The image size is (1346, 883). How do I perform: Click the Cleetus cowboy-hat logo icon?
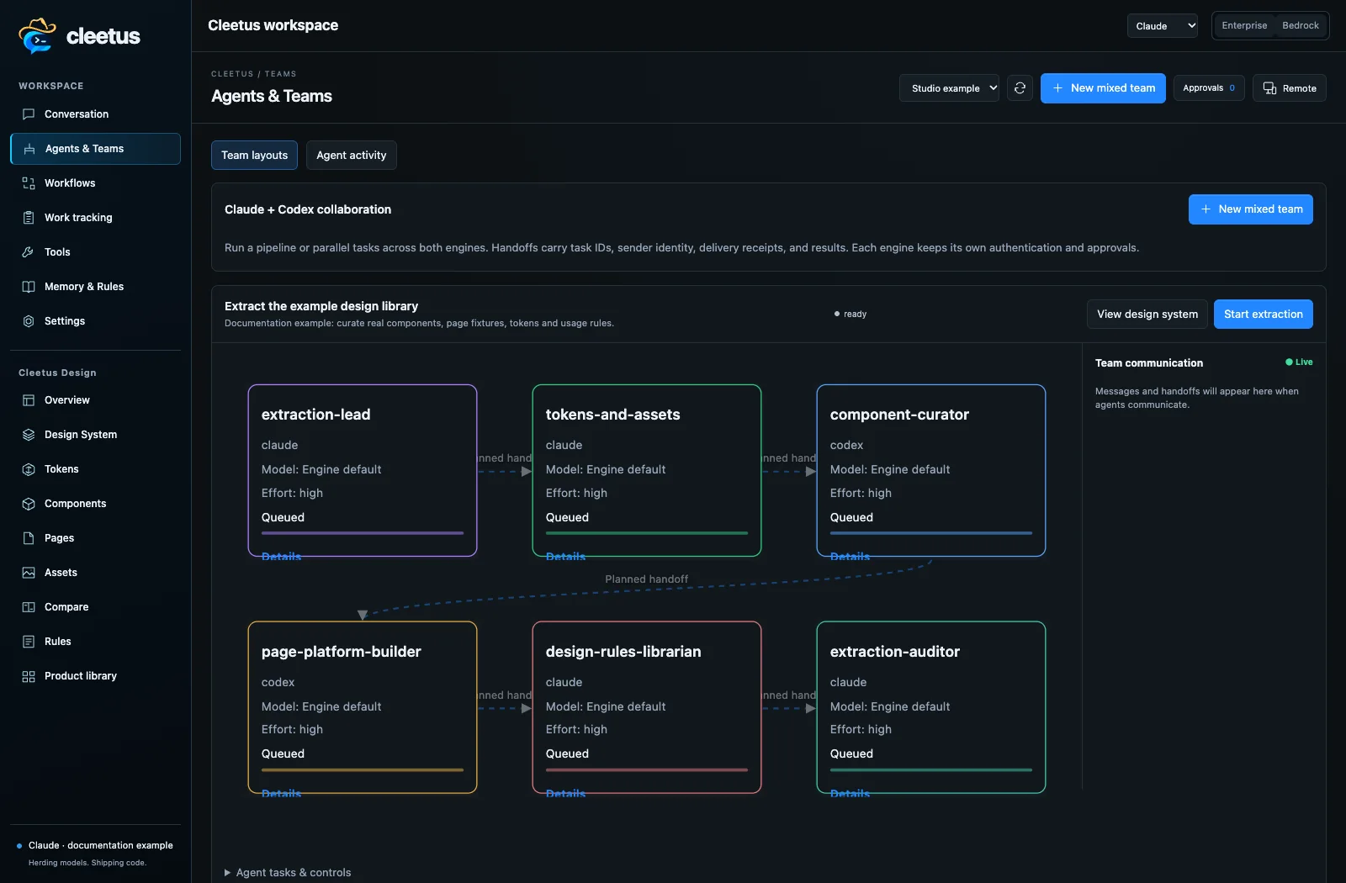(x=37, y=35)
